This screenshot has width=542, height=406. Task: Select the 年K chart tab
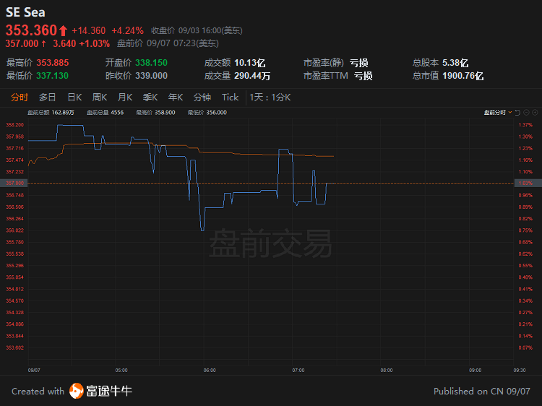(176, 98)
